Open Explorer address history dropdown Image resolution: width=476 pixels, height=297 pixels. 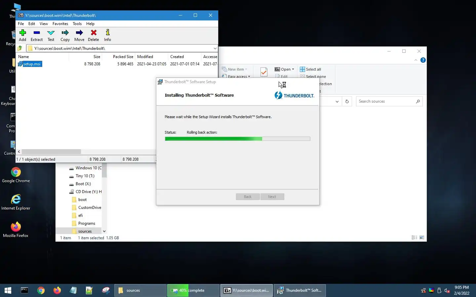(x=337, y=101)
